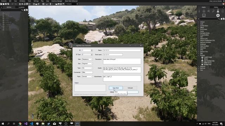225x126 pixels.
Task: Select the Systems (modules) mode icon
Action: pyautogui.click(x=218, y=11)
